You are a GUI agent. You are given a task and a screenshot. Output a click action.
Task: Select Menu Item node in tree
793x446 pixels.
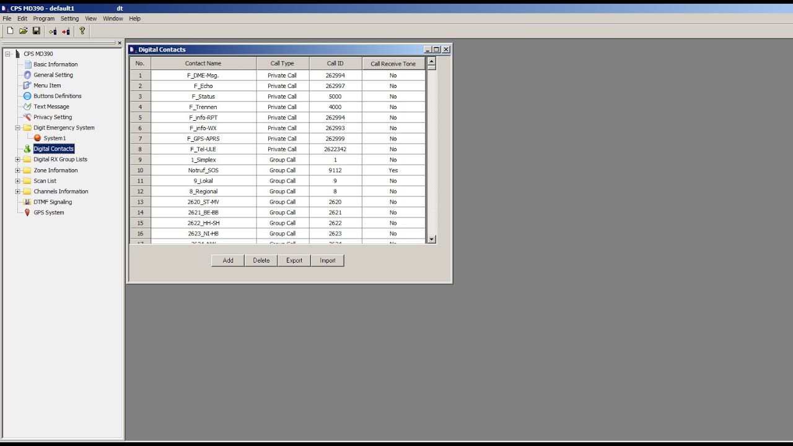point(47,85)
